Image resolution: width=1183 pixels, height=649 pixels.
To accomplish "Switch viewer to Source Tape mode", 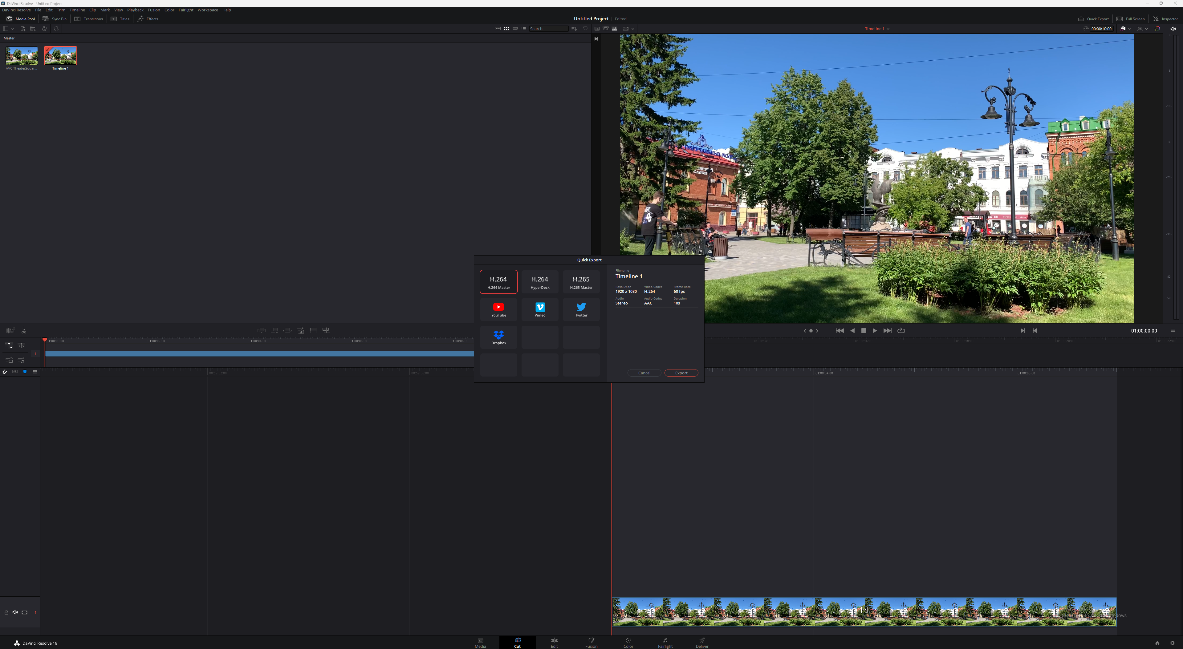I will tap(605, 28).
